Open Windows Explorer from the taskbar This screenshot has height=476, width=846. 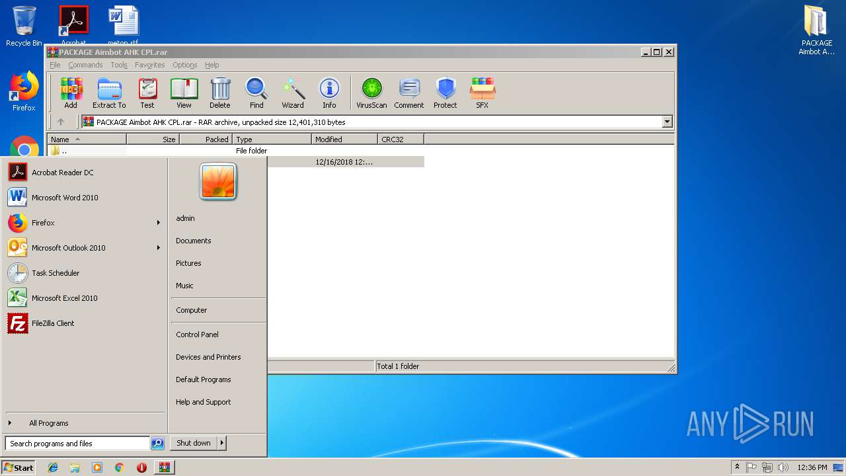pos(75,467)
